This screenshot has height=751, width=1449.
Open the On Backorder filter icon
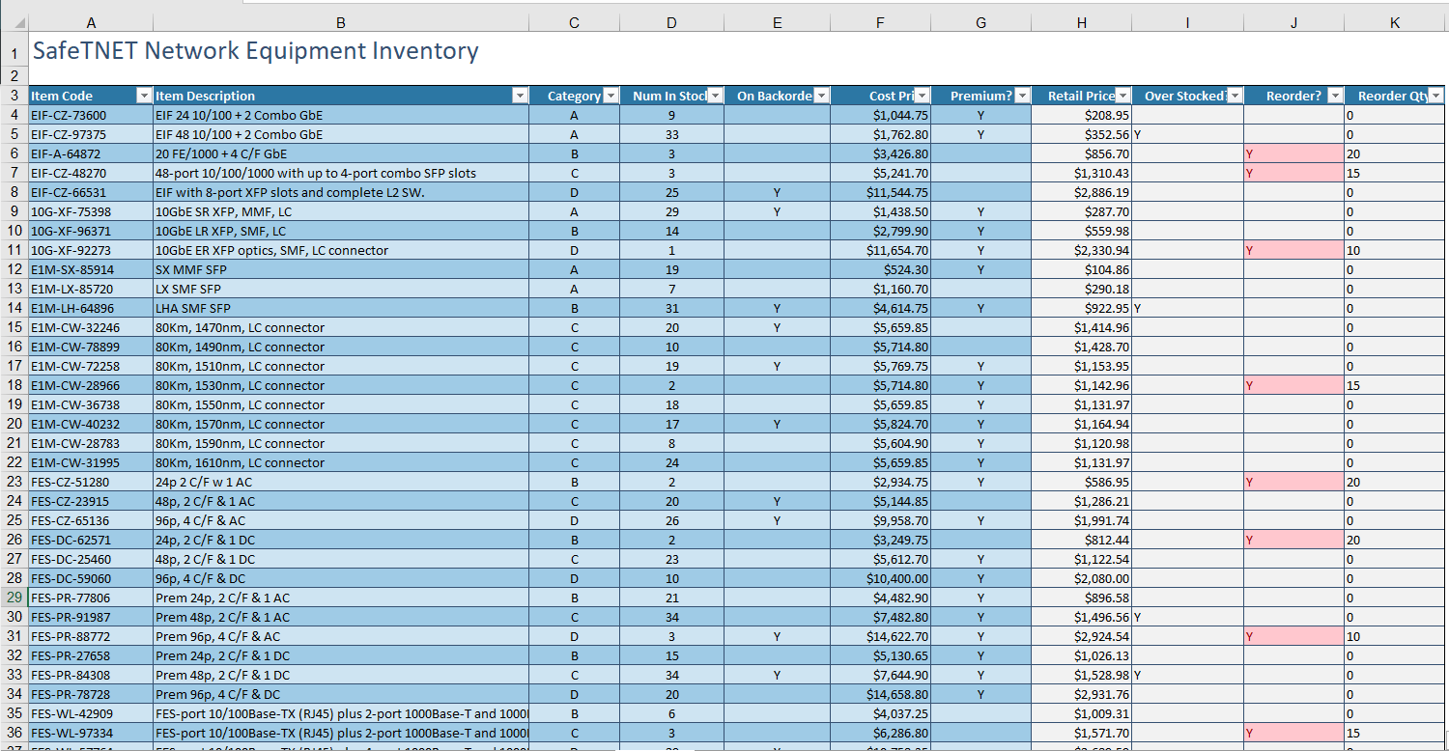[x=821, y=96]
